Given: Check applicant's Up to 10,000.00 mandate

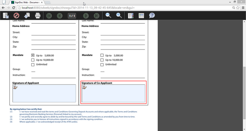Looking at the screenshot, I should click(x=33, y=60).
